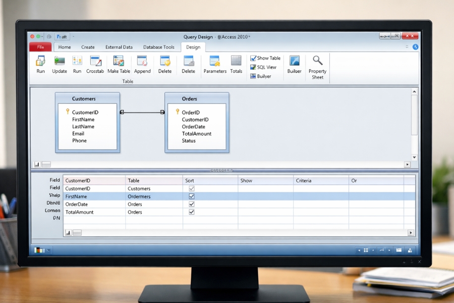This screenshot has height=303, width=454.
Task: Select the Crosstab query type icon
Action: tap(95, 61)
